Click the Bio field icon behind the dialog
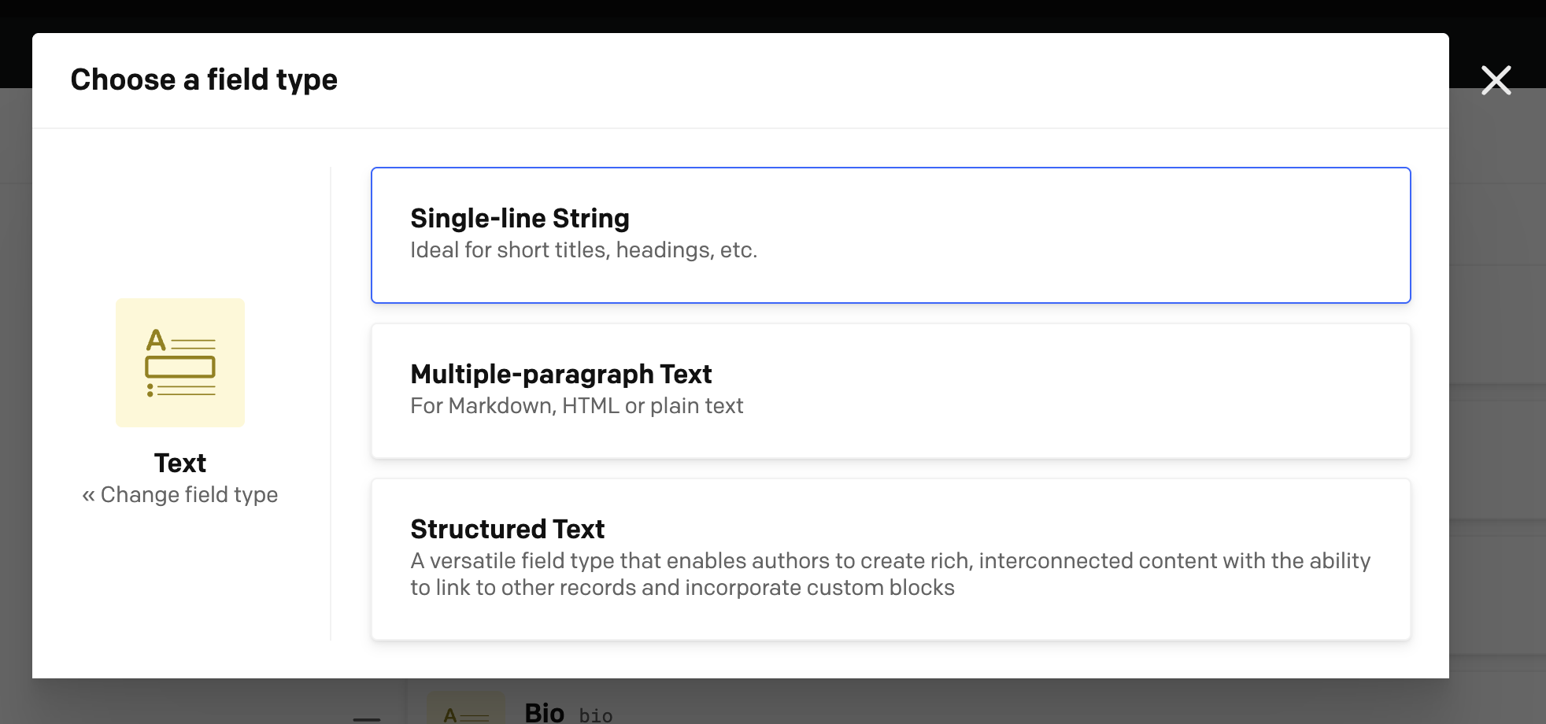 click(x=466, y=708)
